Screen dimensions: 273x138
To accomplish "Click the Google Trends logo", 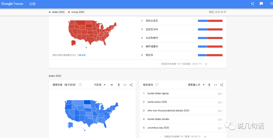I will [x=12, y=4].
